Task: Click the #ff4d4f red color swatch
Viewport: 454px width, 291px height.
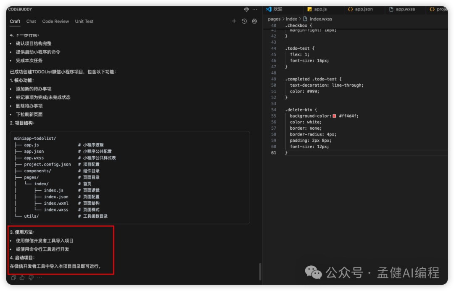Action: pyautogui.click(x=335, y=116)
